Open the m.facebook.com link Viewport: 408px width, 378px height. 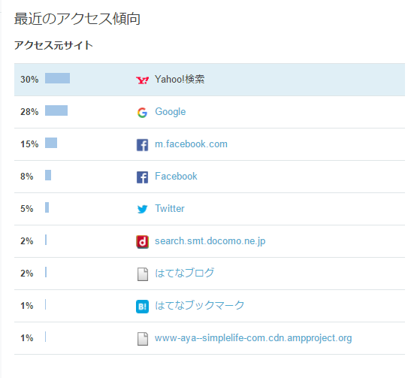click(192, 144)
